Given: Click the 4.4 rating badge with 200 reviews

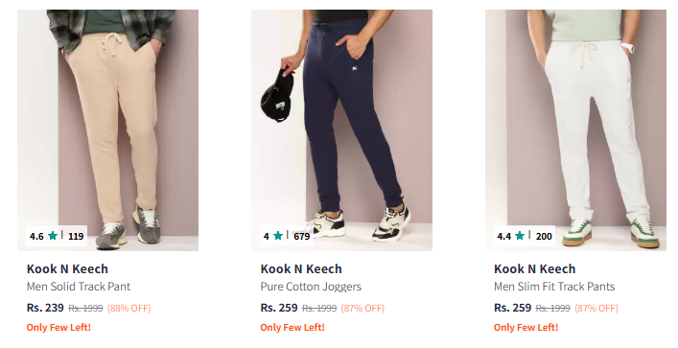Looking at the screenshot, I should 525,236.
